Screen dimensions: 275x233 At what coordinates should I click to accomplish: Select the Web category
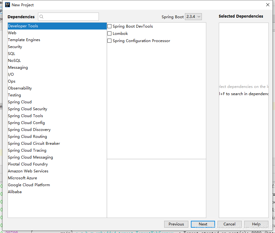57,33
